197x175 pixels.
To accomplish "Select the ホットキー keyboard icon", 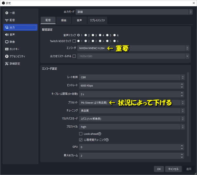I will click(x=7, y=49).
